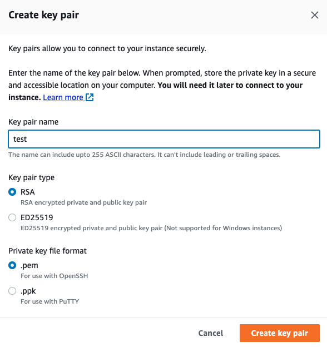Screen dimensions: 327x347
Task: Focus the Key pair name text field
Action: point(164,139)
